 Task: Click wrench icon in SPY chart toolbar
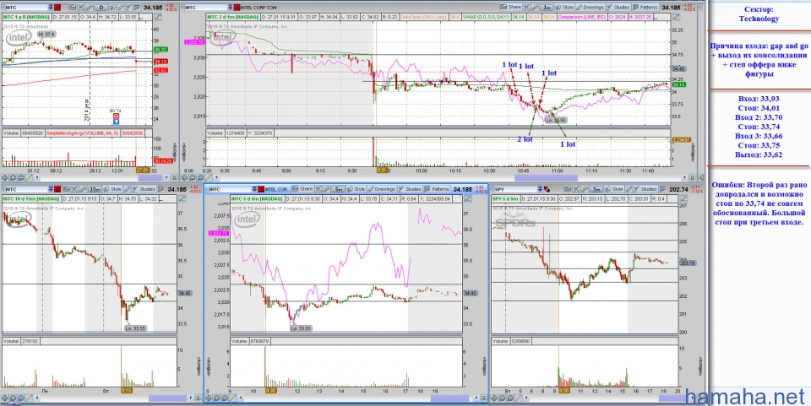click(585, 189)
